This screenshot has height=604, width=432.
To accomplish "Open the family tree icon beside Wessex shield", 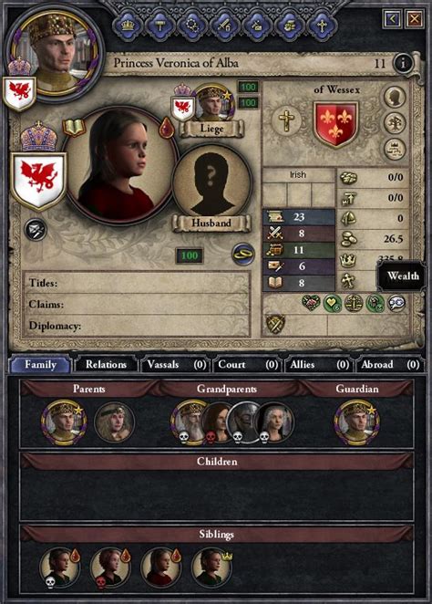I will 395,123.
